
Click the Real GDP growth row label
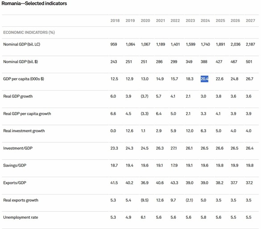point(18,96)
